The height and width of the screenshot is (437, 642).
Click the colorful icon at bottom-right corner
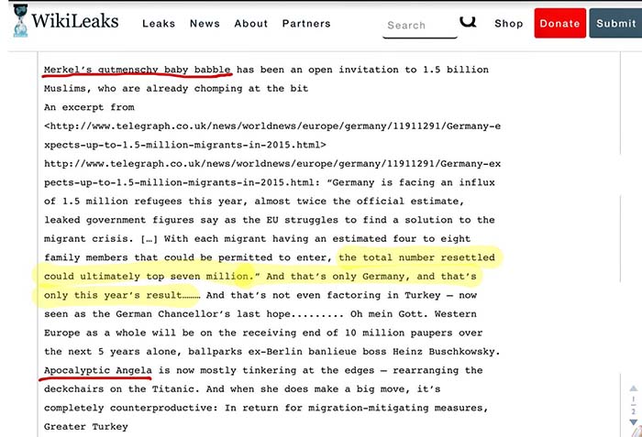pyautogui.click(x=637, y=432)
